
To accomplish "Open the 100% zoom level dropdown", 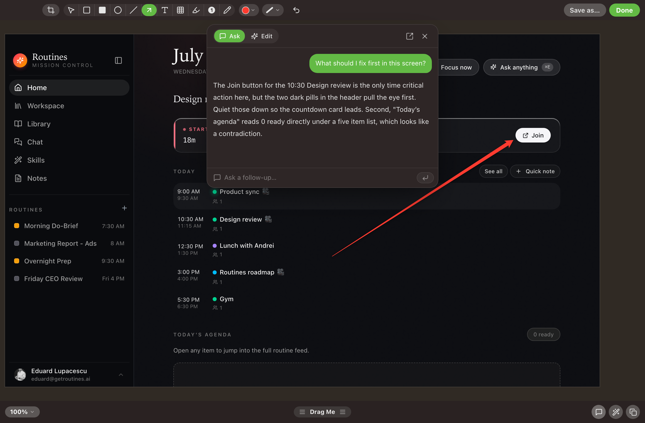I will pyautogui.click(x=22, y=412).
